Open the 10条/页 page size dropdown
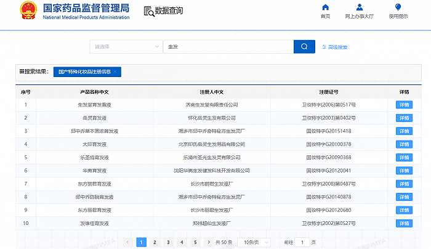This screenshot has height=249, width=431. 254,242
